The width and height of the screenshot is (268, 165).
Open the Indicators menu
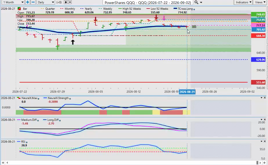(243, 2)
